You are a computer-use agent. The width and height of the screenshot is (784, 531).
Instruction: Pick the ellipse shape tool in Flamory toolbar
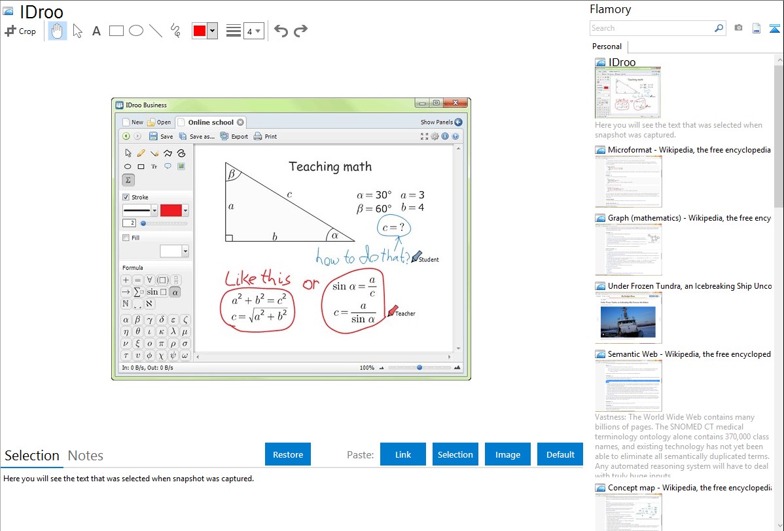tap(136, 31)
